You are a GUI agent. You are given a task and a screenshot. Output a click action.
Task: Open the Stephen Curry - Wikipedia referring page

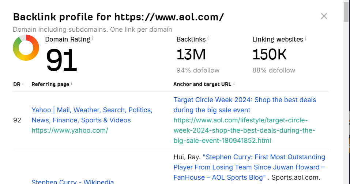[73, 182]
